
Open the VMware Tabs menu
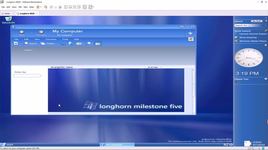coord(26,7)
